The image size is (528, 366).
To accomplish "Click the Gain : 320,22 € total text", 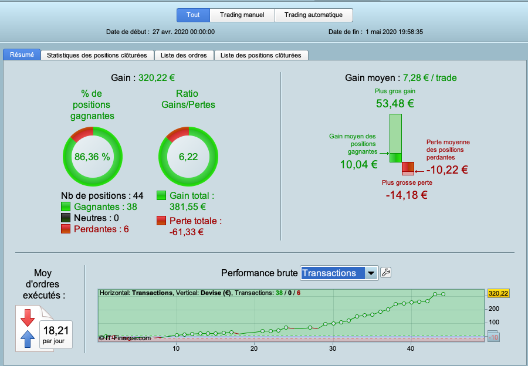I will tap(143, 78).
